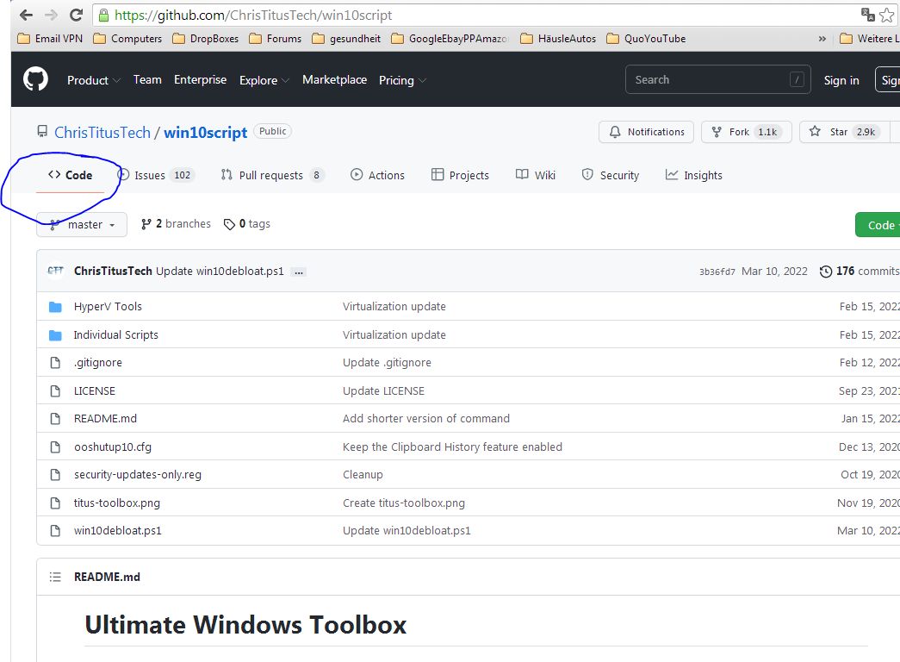Click the star icon in Star button
900x662 pixels.
[x=815, y=131]
